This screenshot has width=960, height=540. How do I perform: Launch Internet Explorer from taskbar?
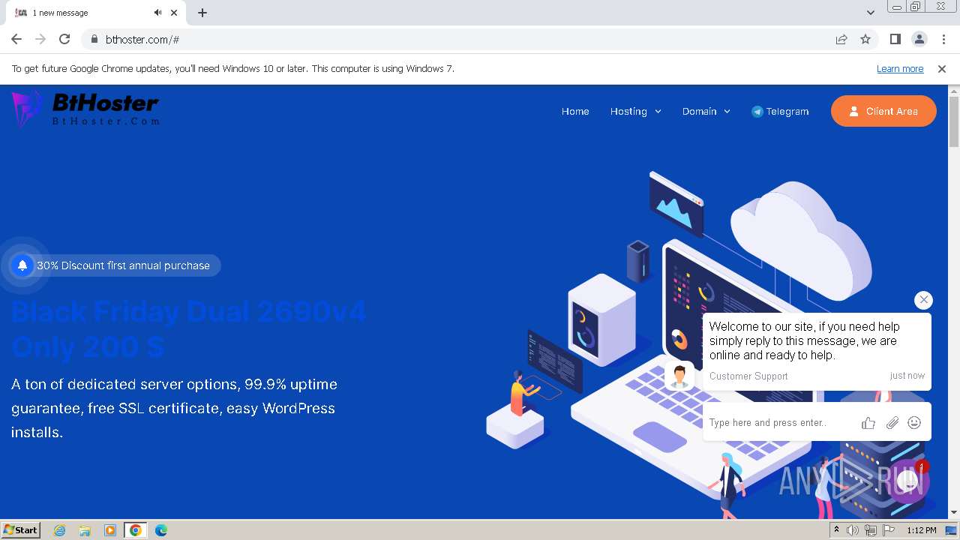[x=60, y=530]
